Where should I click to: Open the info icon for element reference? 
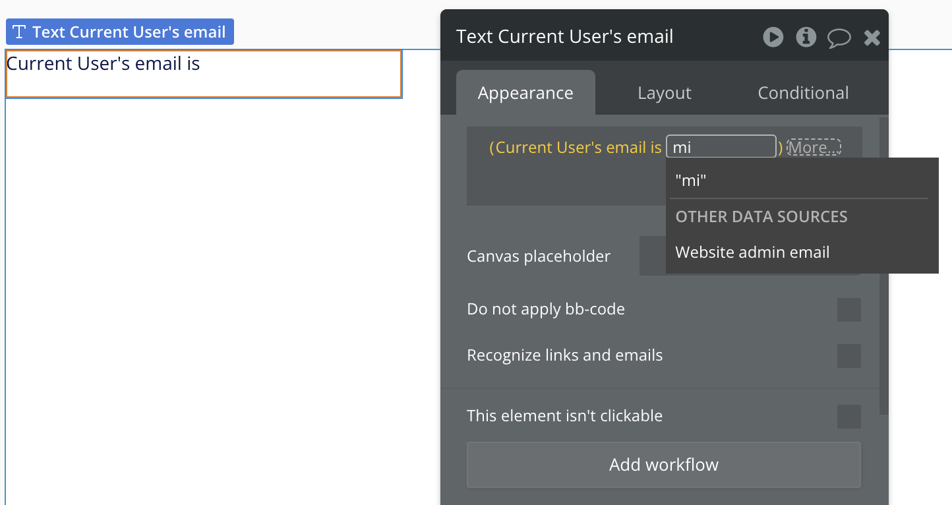(x=806, y=37)
